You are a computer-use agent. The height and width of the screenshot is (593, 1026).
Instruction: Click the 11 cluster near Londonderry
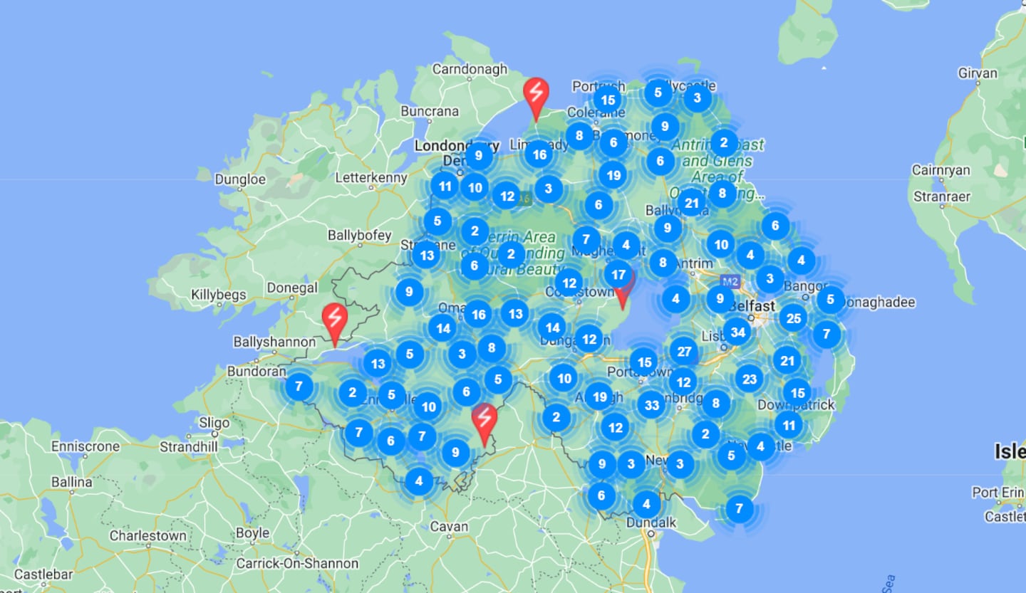click(x=445, y=187)
